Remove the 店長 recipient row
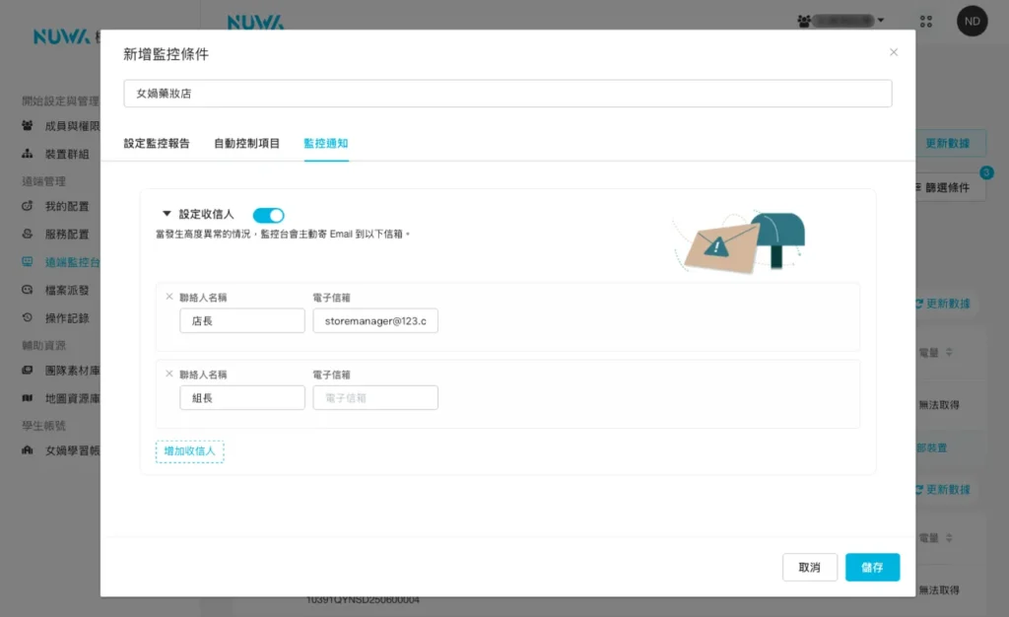 click(168, 296)
